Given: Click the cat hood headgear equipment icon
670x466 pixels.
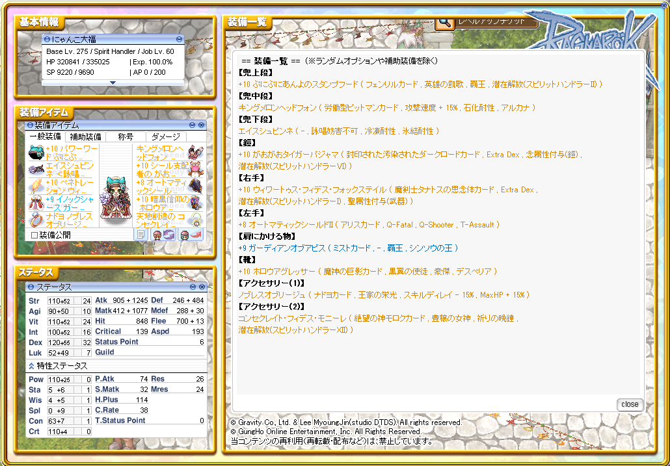Looking at the screenshot, I should tap(36, 153).
